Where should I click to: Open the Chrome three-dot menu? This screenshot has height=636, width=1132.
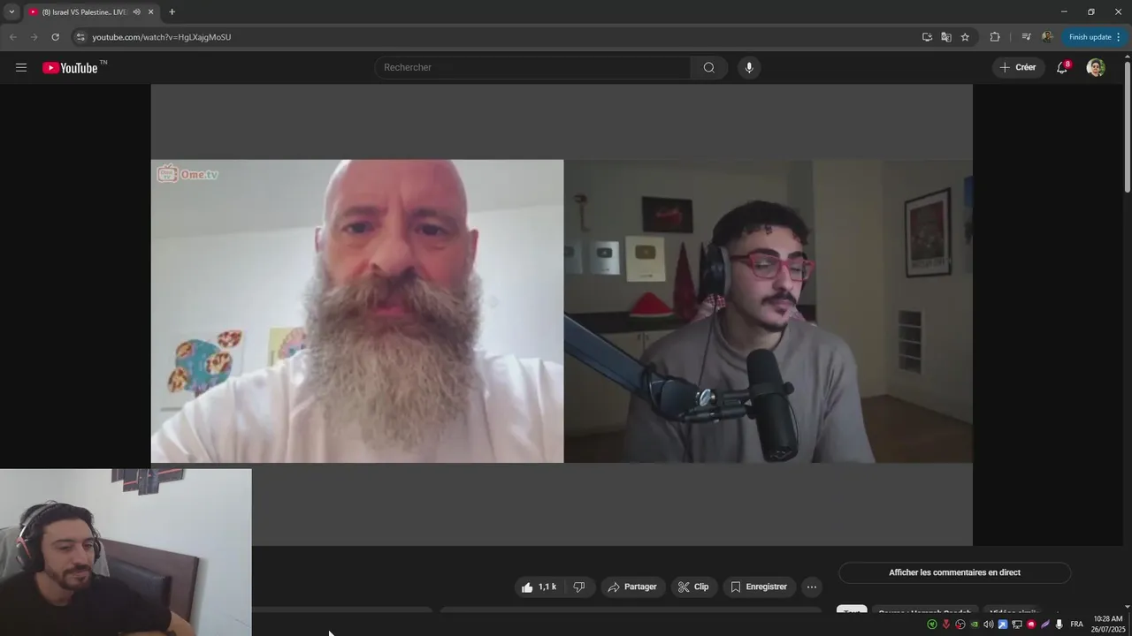click(1119, 37)
